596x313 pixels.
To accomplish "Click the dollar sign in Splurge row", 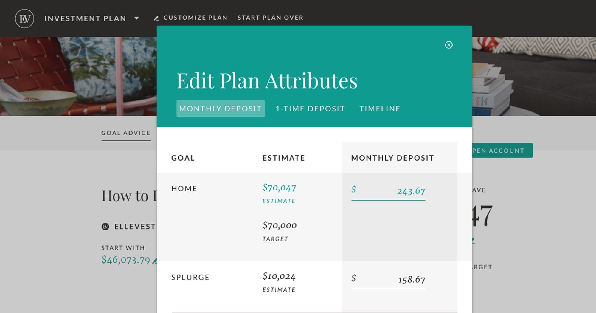I will (353, 278).
